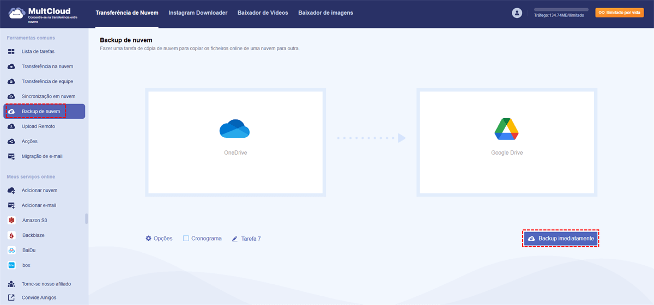Viewport: 654px width, 305px height.
Task: Click the Convide Amigos export icon
Action: (11, 298)
